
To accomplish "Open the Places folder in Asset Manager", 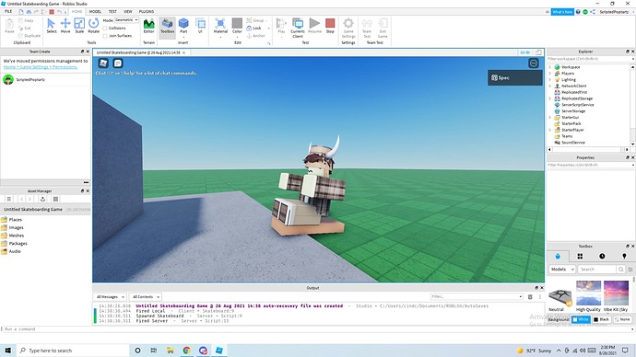I will tap(16, 220).
